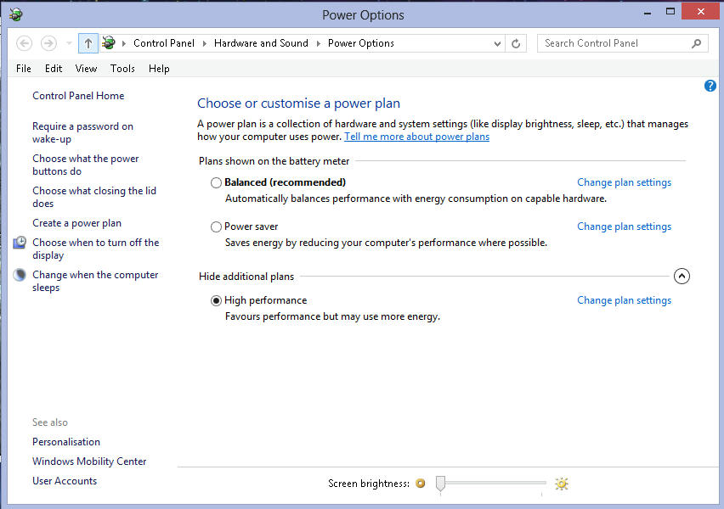Open the Tools menu
The image size is (724, 509).
pos(122,69)
